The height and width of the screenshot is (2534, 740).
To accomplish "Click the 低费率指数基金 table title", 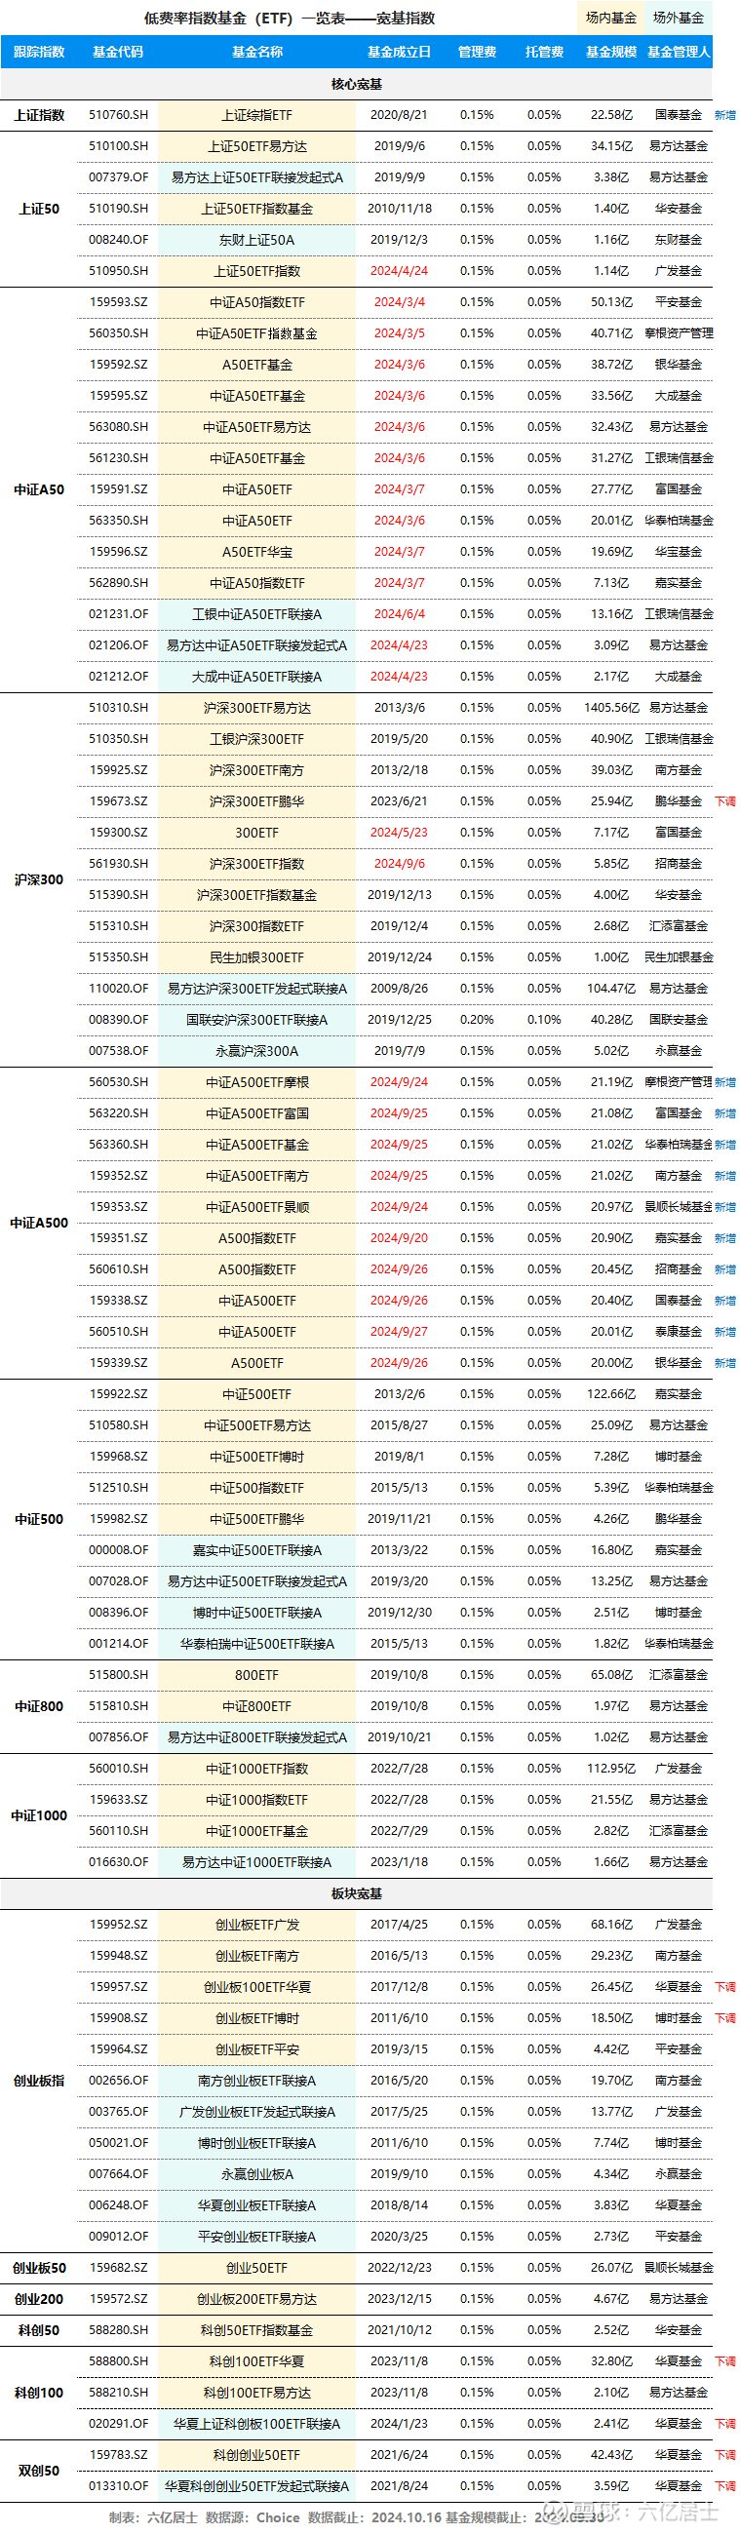I will pyautogui.click(x=290, y=18).
